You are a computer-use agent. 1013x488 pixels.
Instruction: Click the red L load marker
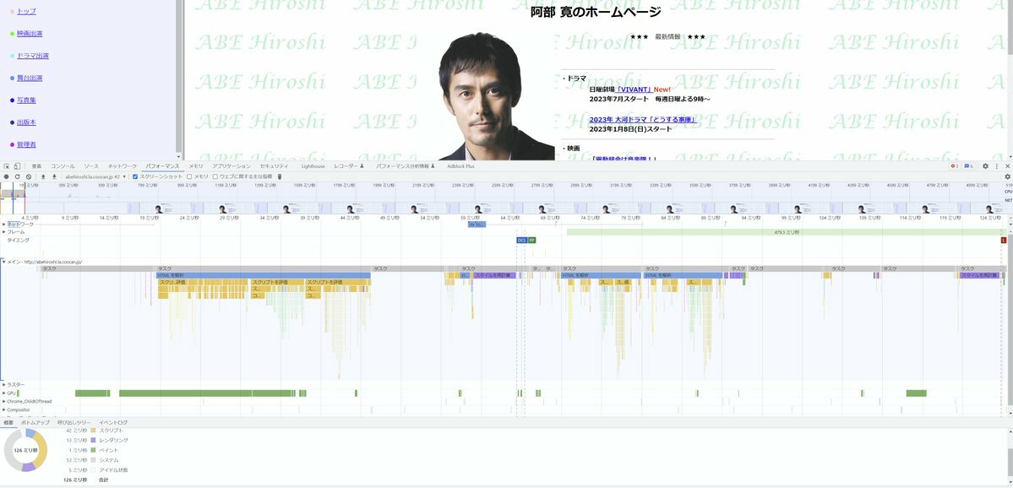(1004, 240)
